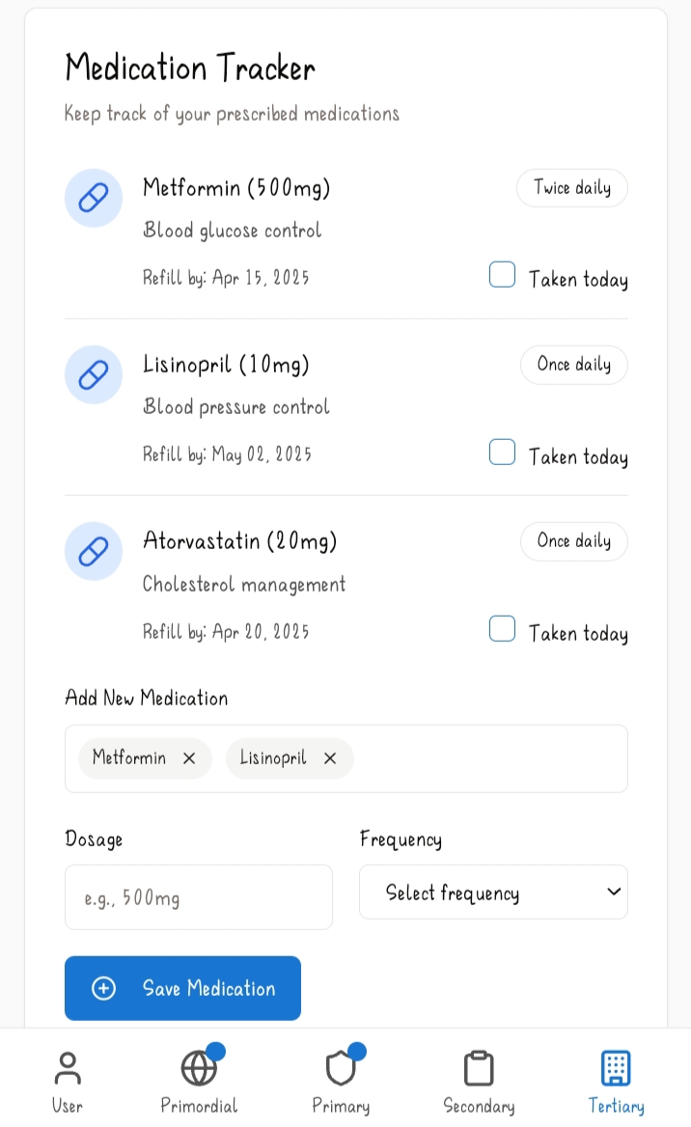
Task: Click the Metformin pill icon
Action: pos(94,198)
